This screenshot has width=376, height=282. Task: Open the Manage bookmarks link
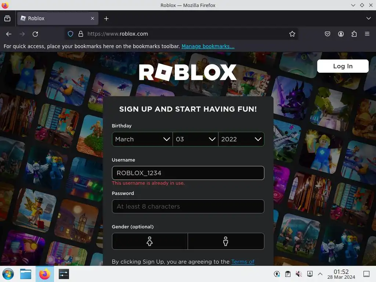click(208, 46)
